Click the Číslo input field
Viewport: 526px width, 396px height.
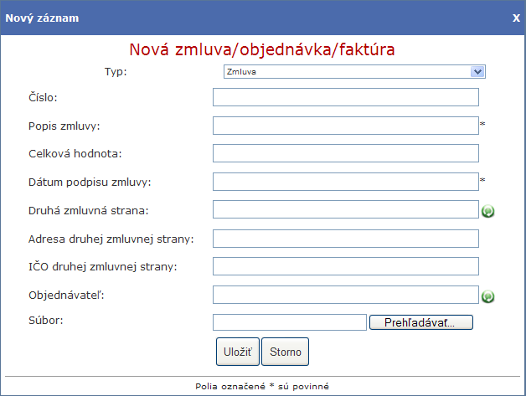pos(346,97)
